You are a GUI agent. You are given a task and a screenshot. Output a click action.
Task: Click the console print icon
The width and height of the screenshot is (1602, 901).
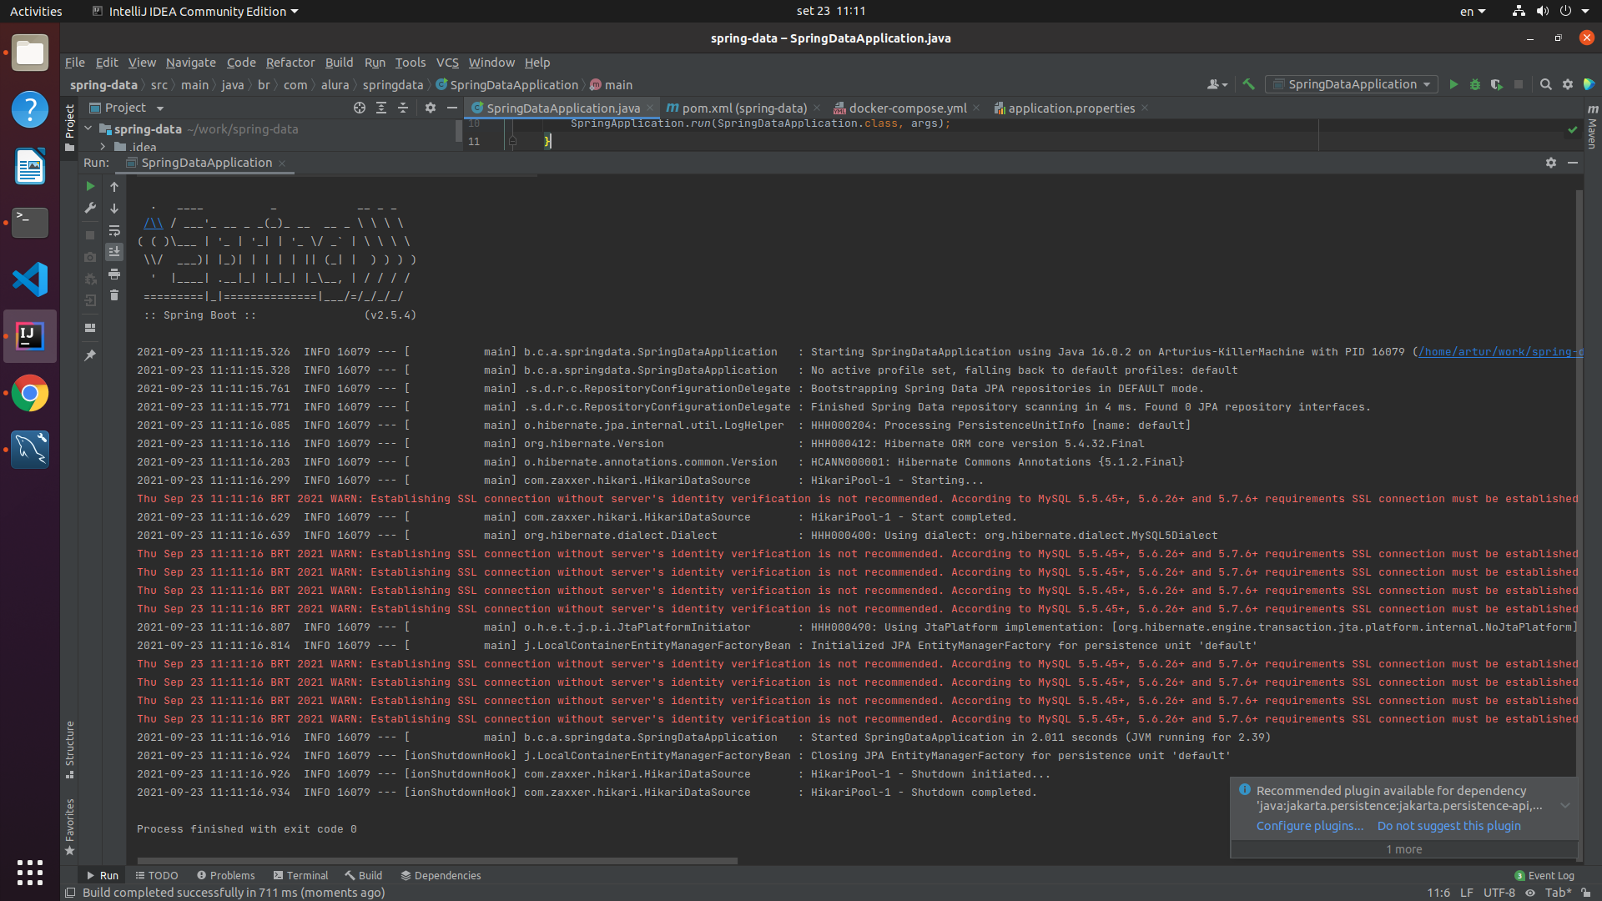coord(114,274)
